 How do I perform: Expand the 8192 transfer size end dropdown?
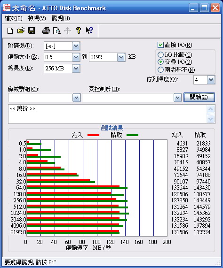pos(121,57)
